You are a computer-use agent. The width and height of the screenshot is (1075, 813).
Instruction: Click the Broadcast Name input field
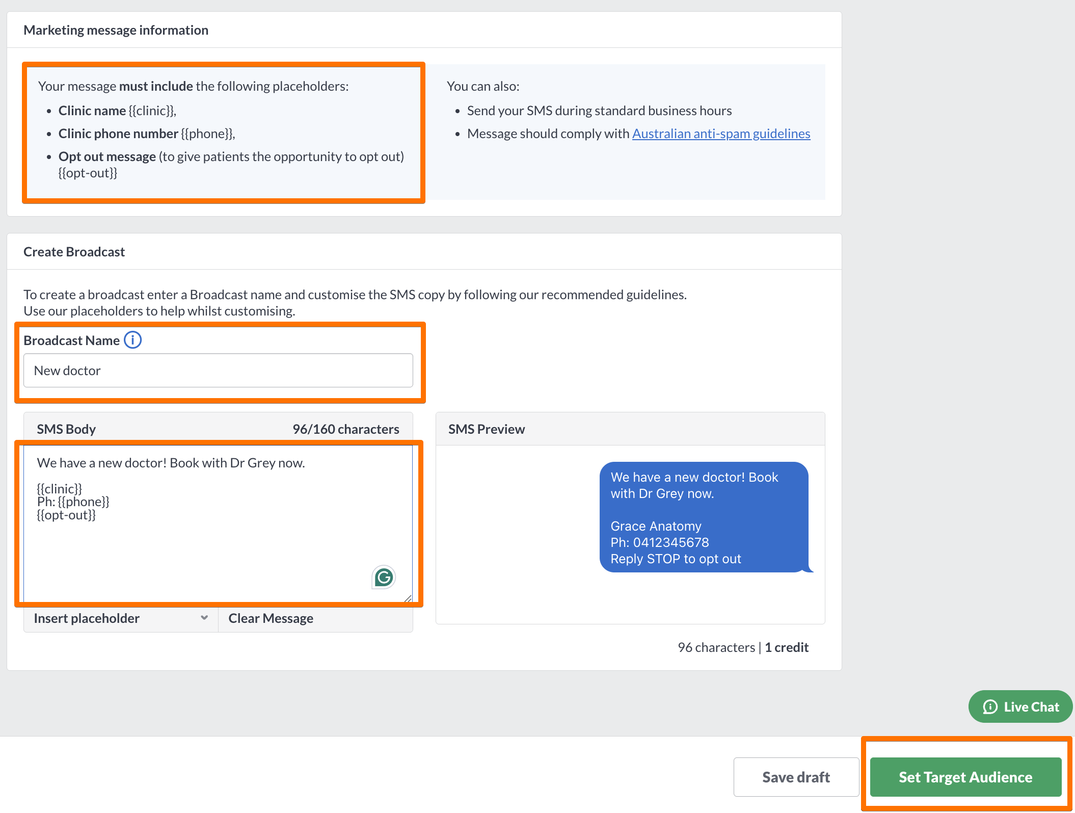[x=218, y=370]
